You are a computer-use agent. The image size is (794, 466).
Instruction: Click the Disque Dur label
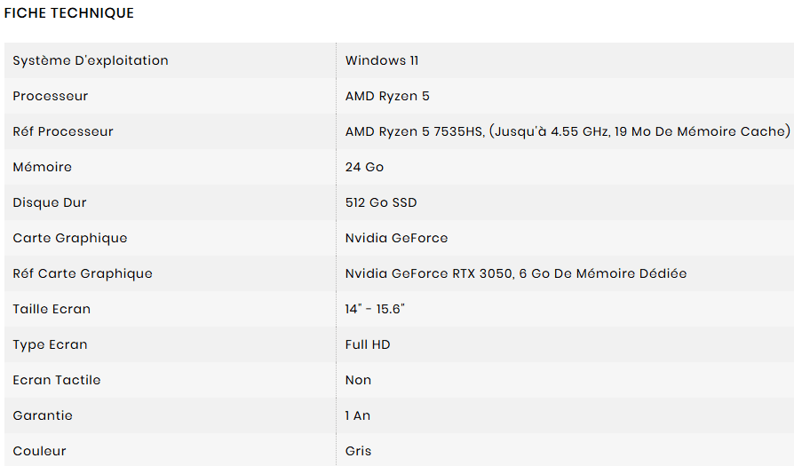tap(51, 202)
